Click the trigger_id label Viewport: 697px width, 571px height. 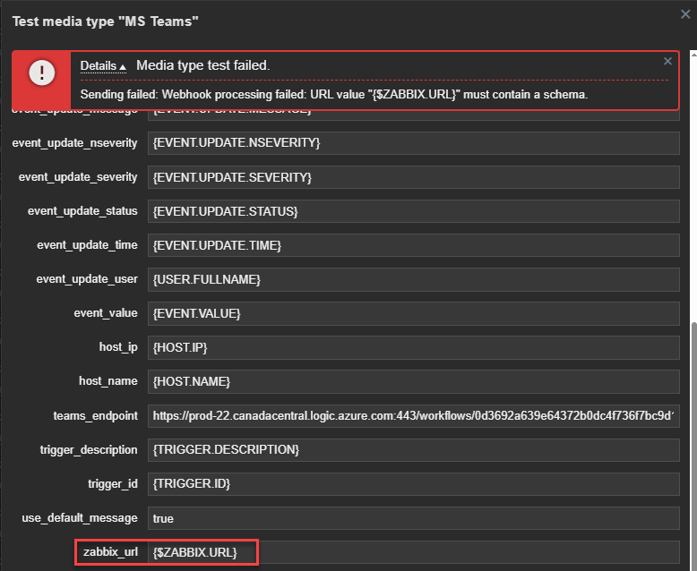click(x=113, y=484)
